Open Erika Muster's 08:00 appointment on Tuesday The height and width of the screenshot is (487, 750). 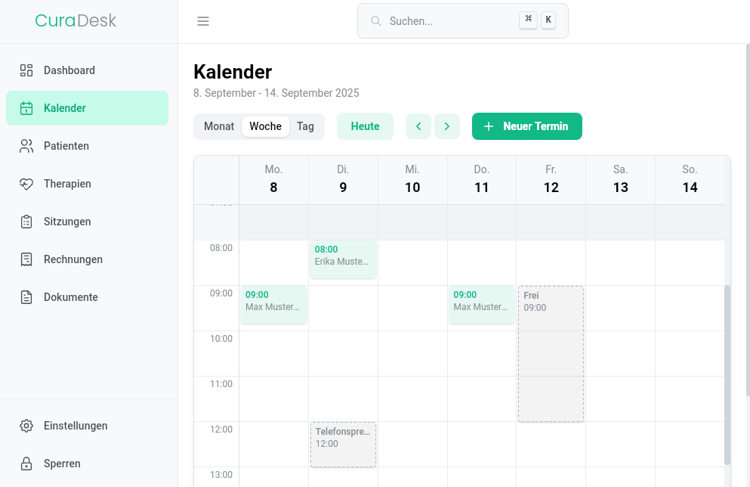pyautogui.click(x=343, y=259)
